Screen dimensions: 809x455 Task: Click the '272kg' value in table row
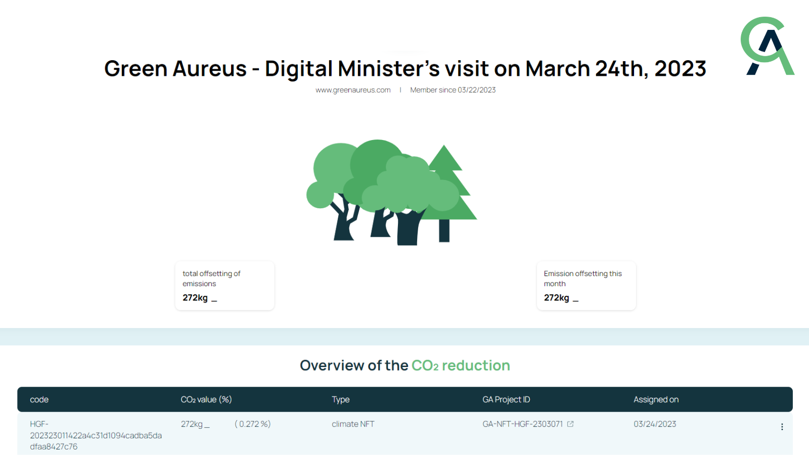tap(195, 424)
